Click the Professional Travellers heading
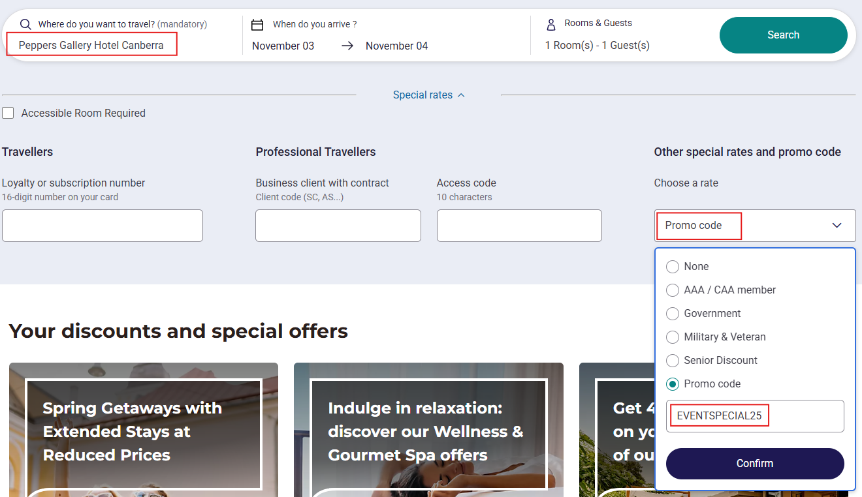 pyautogui.click(x=316, y=152)
